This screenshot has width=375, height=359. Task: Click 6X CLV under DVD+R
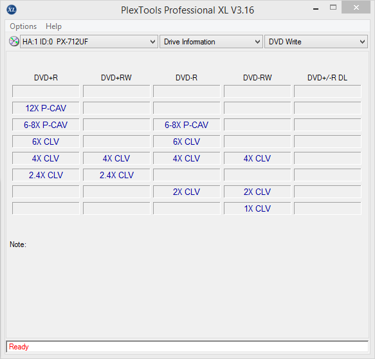click(x=46, y=142)
